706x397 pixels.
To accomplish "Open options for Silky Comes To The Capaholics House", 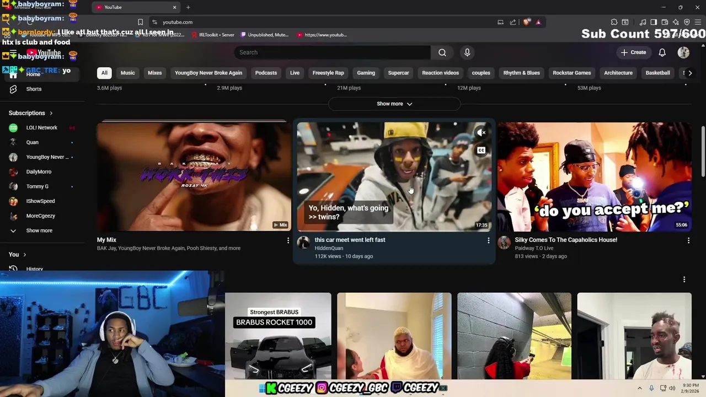I will (x=688, y=240).
